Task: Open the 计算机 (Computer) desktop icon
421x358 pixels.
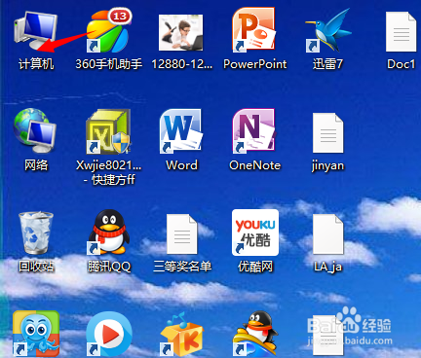Action: click(x=36, y=31)
